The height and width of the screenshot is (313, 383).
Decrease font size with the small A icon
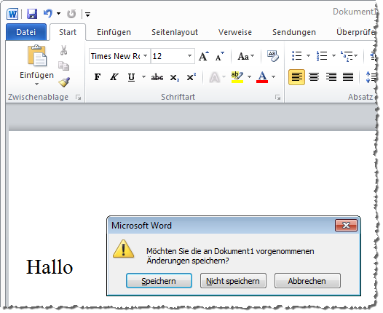coord(220,56)
